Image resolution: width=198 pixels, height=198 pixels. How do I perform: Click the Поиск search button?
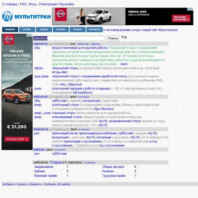[x=113, y=38]
